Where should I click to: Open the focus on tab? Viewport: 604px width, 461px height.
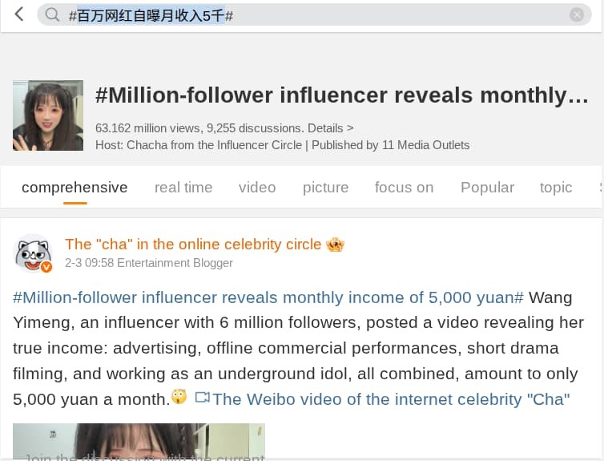[x=404, y=188]
